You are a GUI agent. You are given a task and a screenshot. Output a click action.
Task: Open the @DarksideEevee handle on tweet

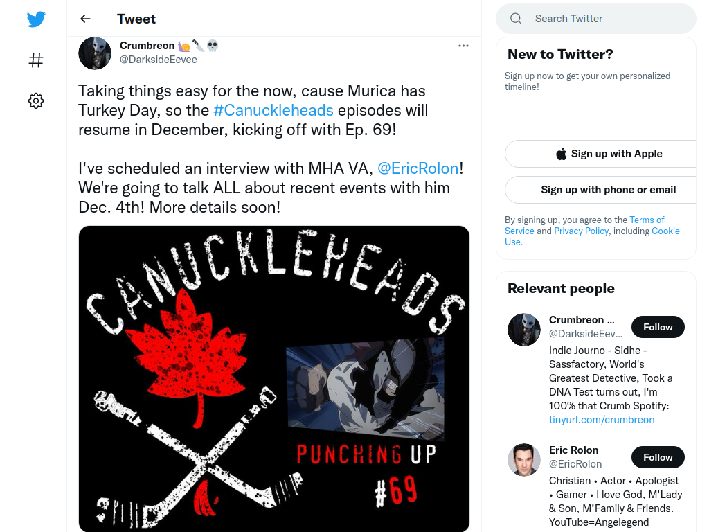point(159,60)
